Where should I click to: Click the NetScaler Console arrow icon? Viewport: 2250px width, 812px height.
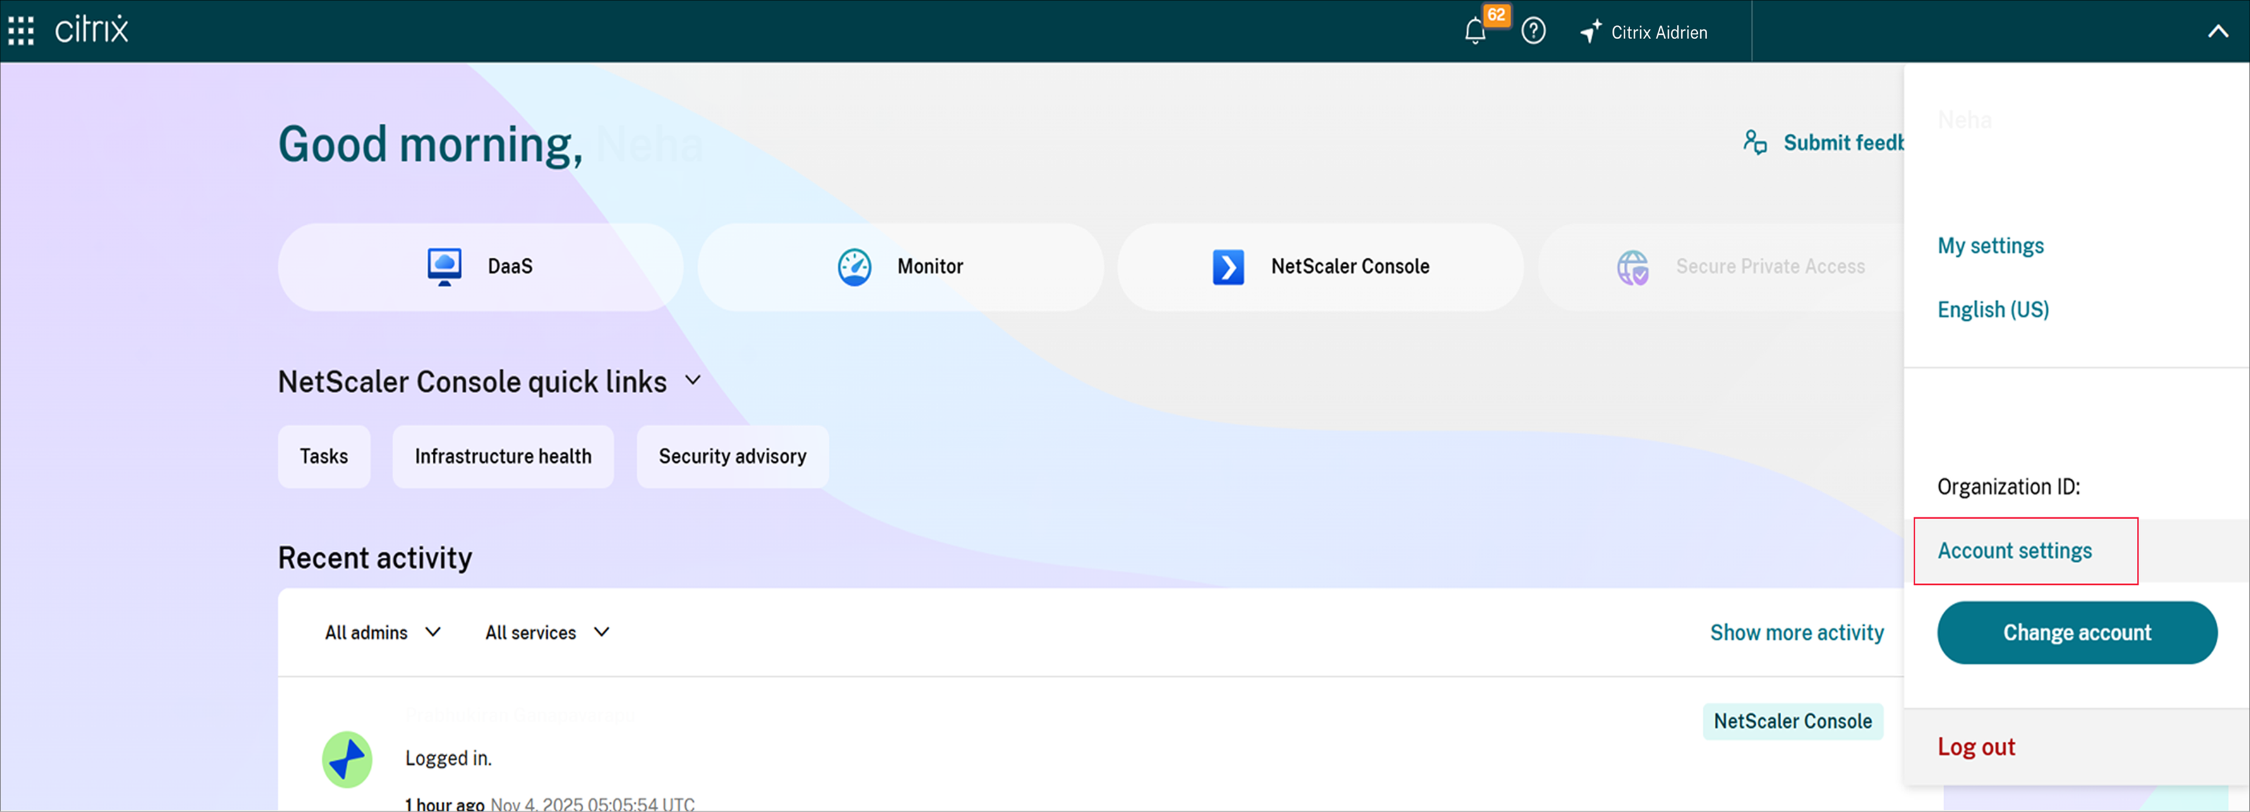point(1227,266)
